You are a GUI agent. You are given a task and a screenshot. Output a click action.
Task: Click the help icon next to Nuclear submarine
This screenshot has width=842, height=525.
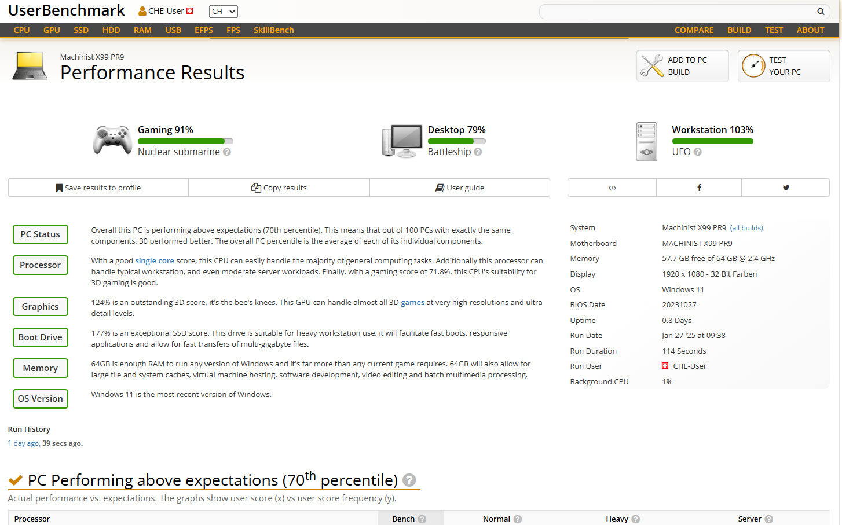227,152
